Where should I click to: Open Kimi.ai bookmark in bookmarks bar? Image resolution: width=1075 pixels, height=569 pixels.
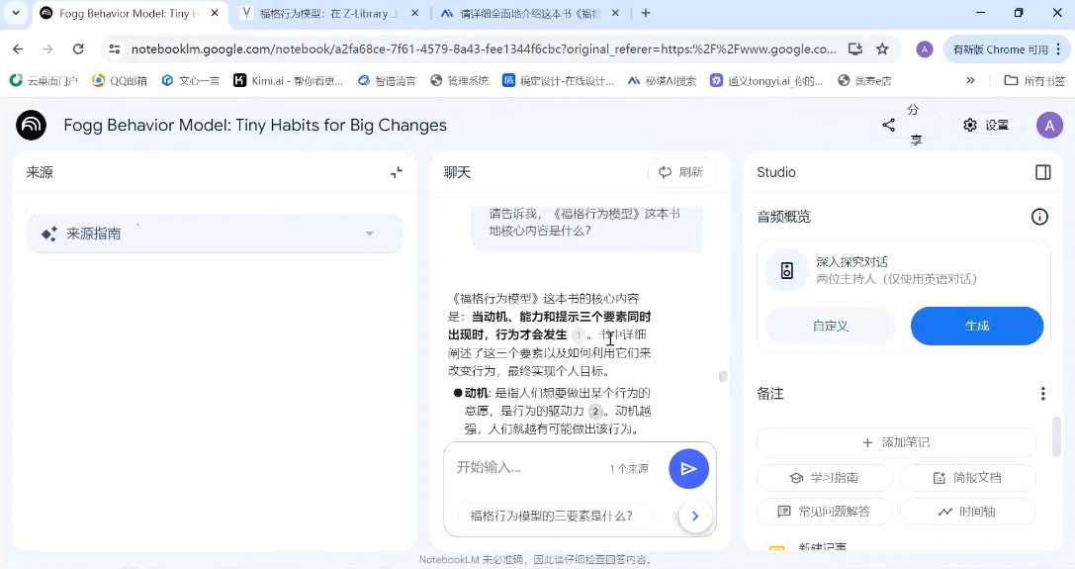[x=288, y=80]
